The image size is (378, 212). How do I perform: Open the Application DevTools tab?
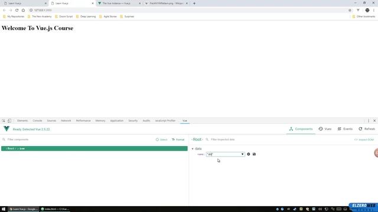coord(117,121)
